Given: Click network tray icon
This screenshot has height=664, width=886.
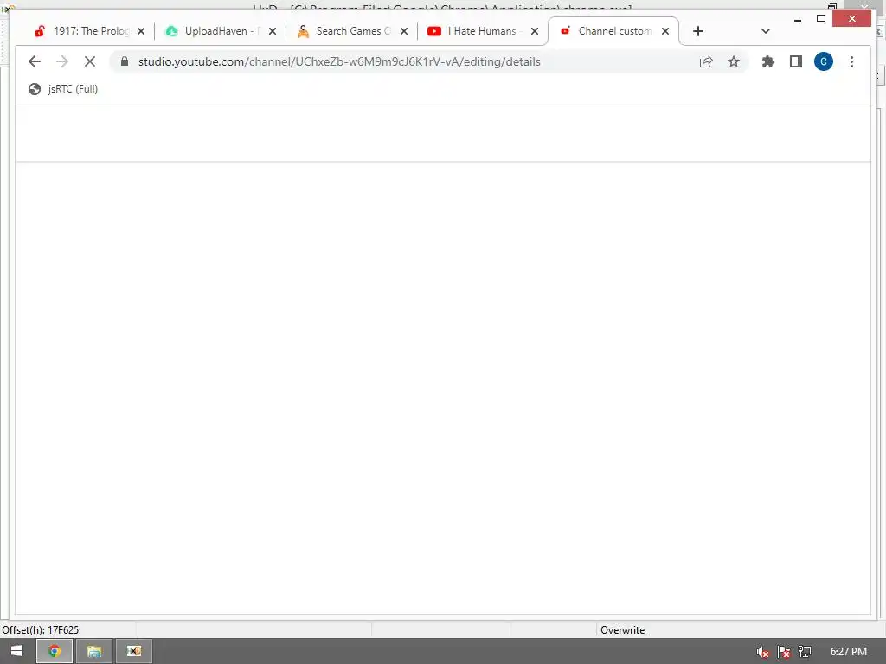Looking at the screenshot, I should pos(805,652).
